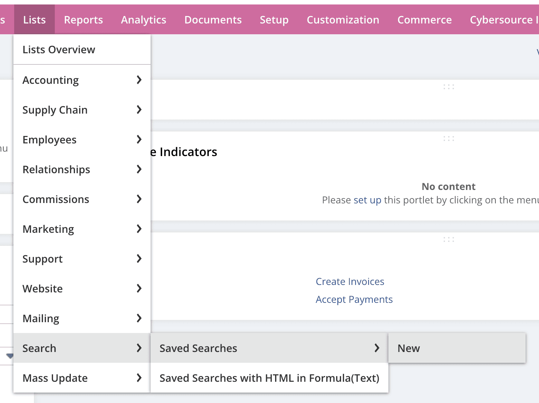Click the Create Invoices link
539x403 pixels.
click(x=350, y=281)
